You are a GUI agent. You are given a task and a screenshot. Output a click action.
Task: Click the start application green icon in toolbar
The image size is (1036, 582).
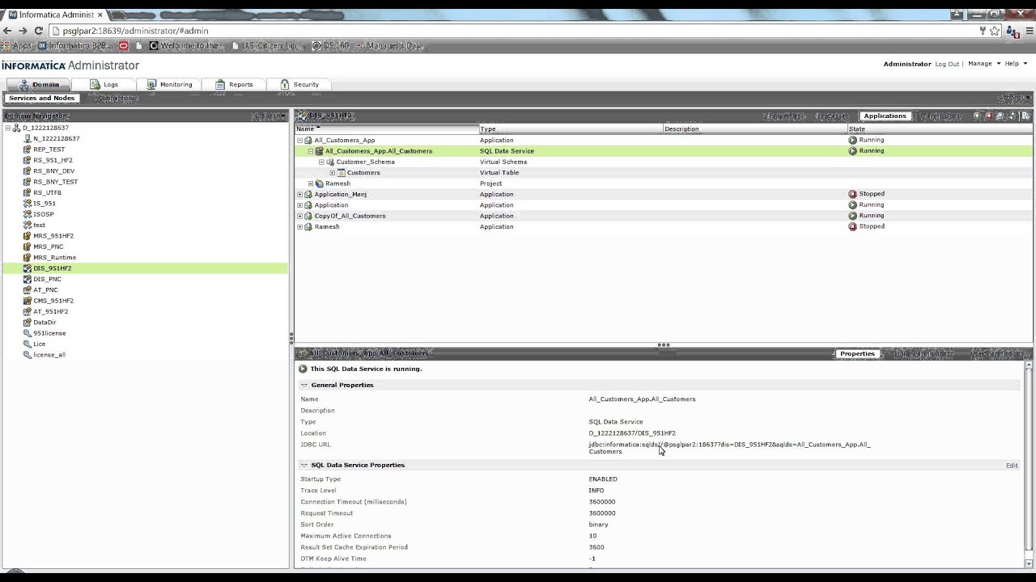pyautogui.click(x=977, y=116)
